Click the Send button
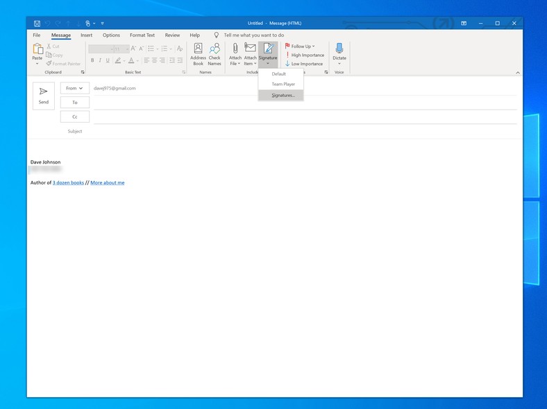Image resolution: width=547 pixels, height=409 pixels. (43, 96)
